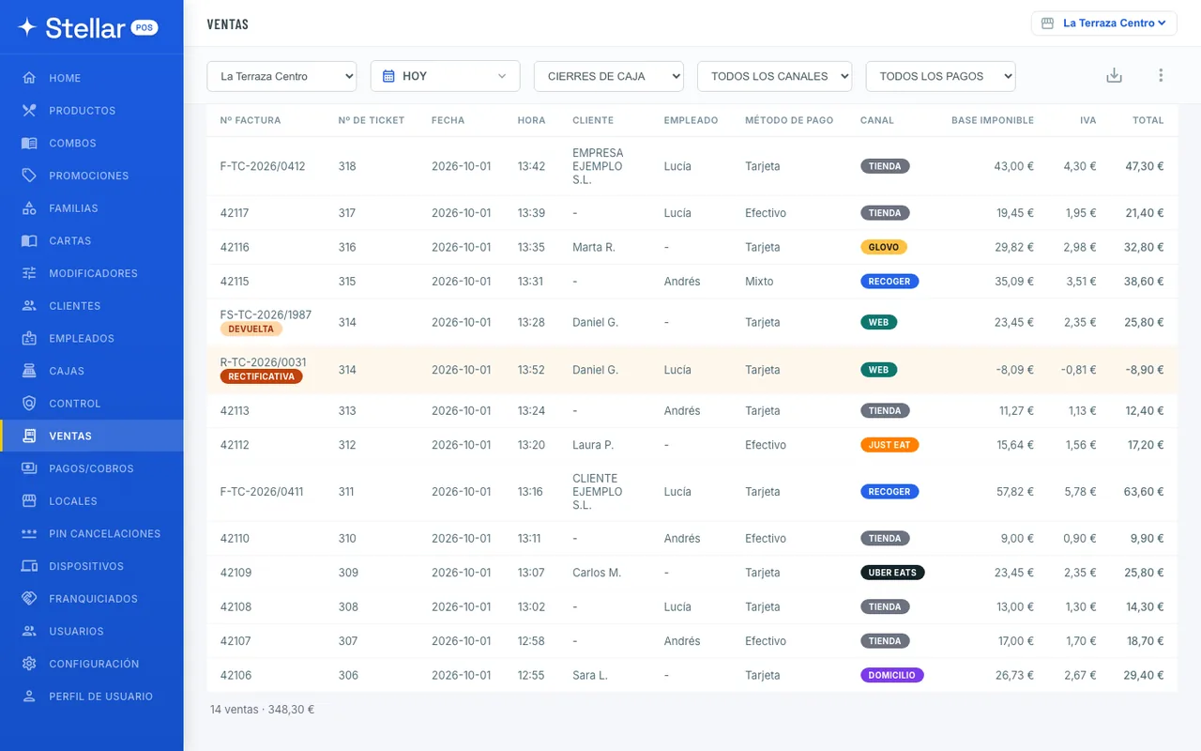Screen dimensions: 1201x751
Task: Open invoice R-TC-2026/0031
Action: coord(263,362)
